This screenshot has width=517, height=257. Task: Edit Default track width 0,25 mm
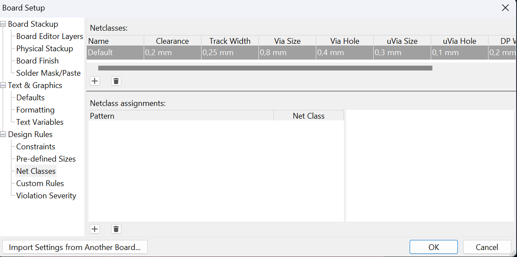[230, 53]
